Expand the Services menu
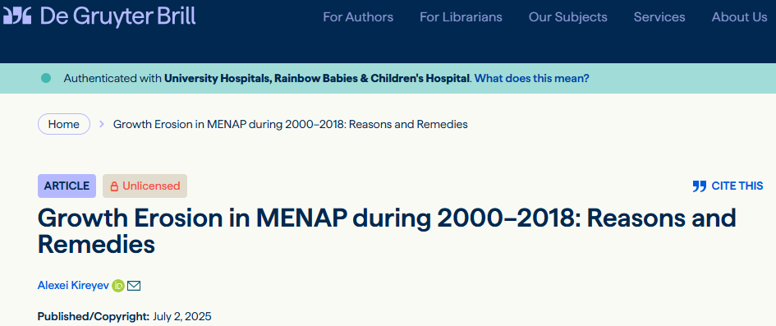The height and width of the screenshot is (326, 776). point(659,16)
